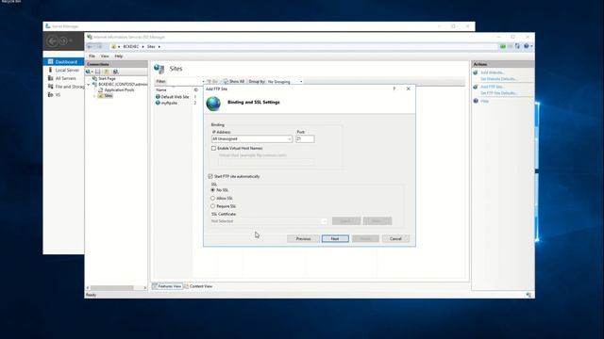
Task: Select Default Web Site row text
Action: click(x=175, y=97)
